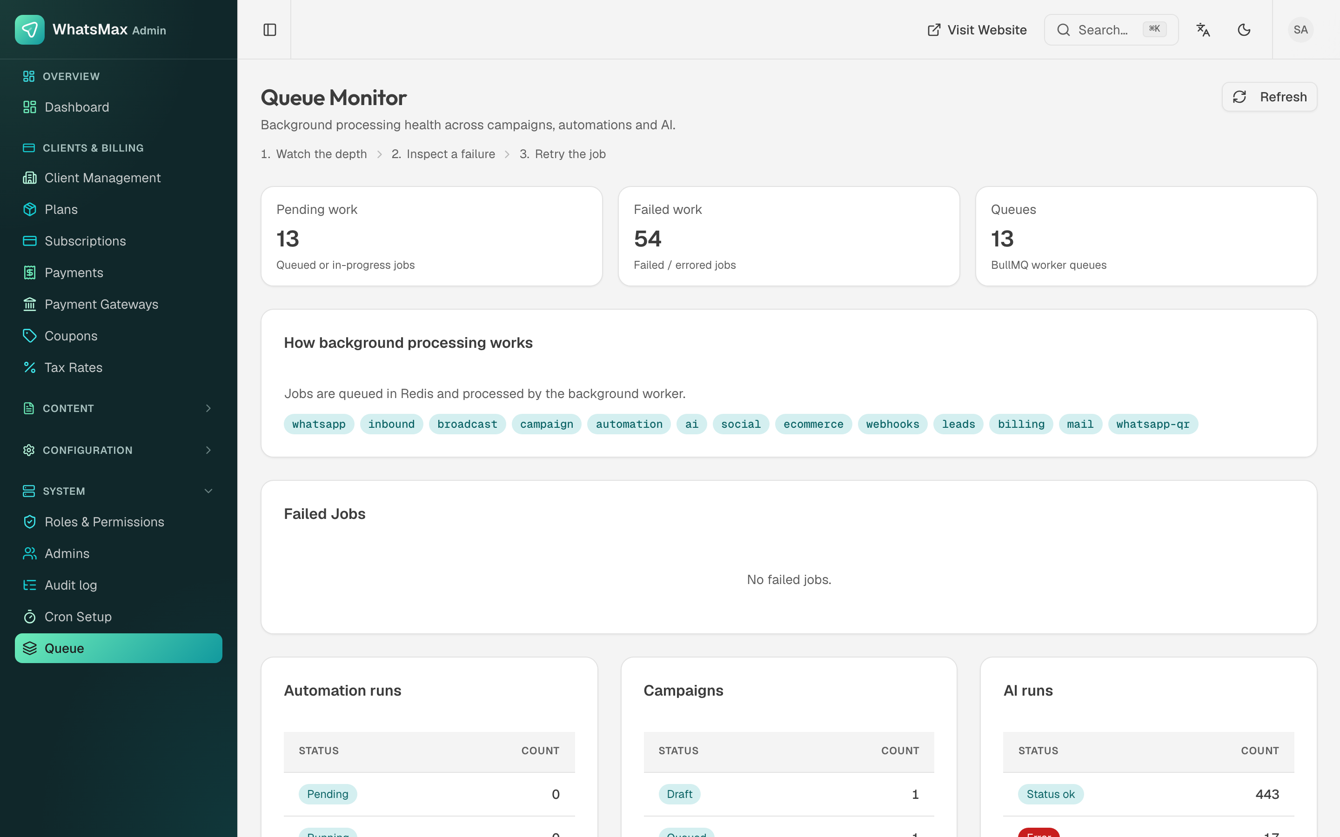Image resolution: width=1340 pixels, height=837 pixels.
Task: Open Admins page
Action: point(119,553)
